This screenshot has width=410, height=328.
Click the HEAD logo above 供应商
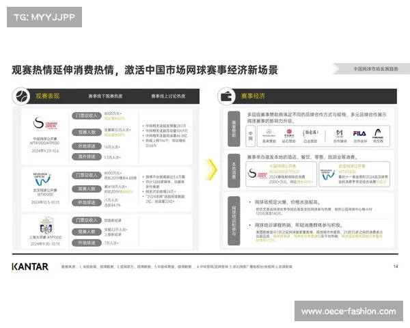(x=378, y=133)
